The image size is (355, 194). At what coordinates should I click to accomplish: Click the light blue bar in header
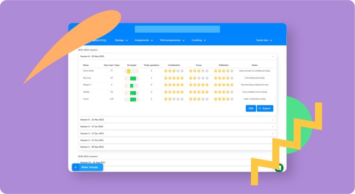point(177,29)
